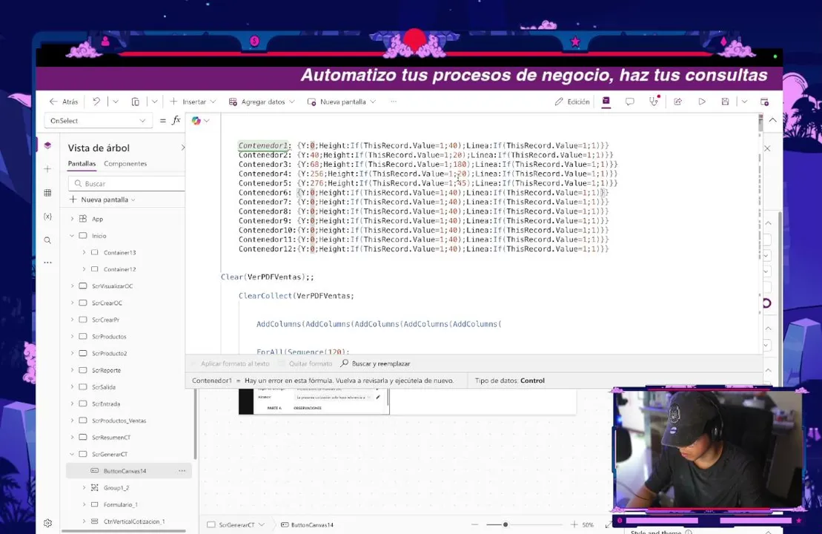Select the ScrEntrada screen
The image size is (822, 534).
point(106,404)
